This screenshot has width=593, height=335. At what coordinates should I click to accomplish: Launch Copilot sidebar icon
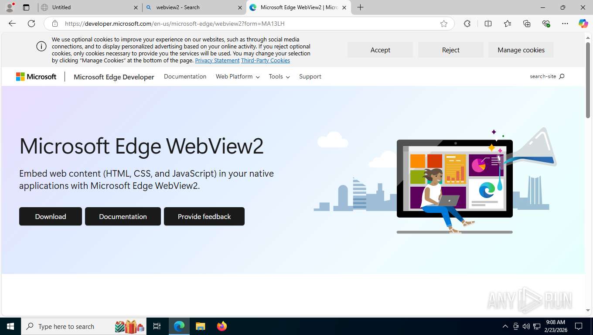tap(583, 24)
